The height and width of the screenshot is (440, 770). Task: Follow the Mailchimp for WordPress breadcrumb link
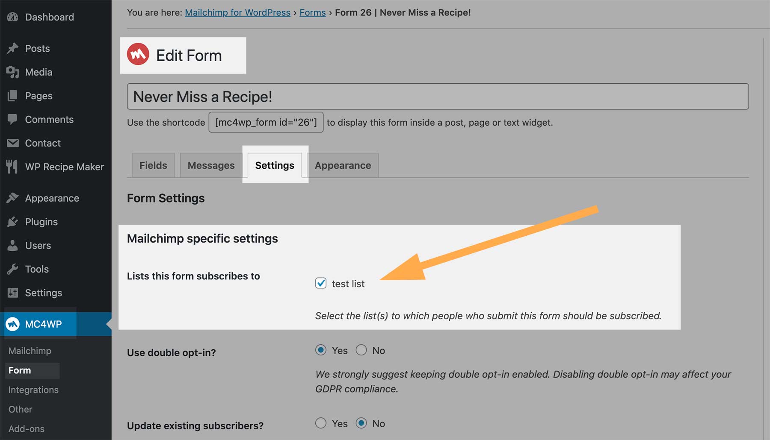[237, 12]
